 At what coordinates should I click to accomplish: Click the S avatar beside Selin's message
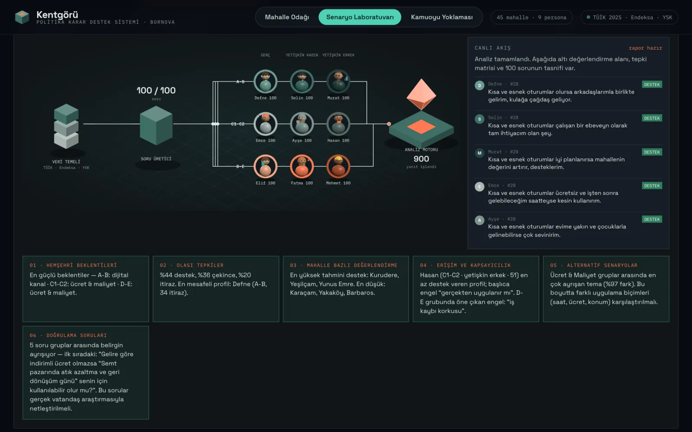479,119
